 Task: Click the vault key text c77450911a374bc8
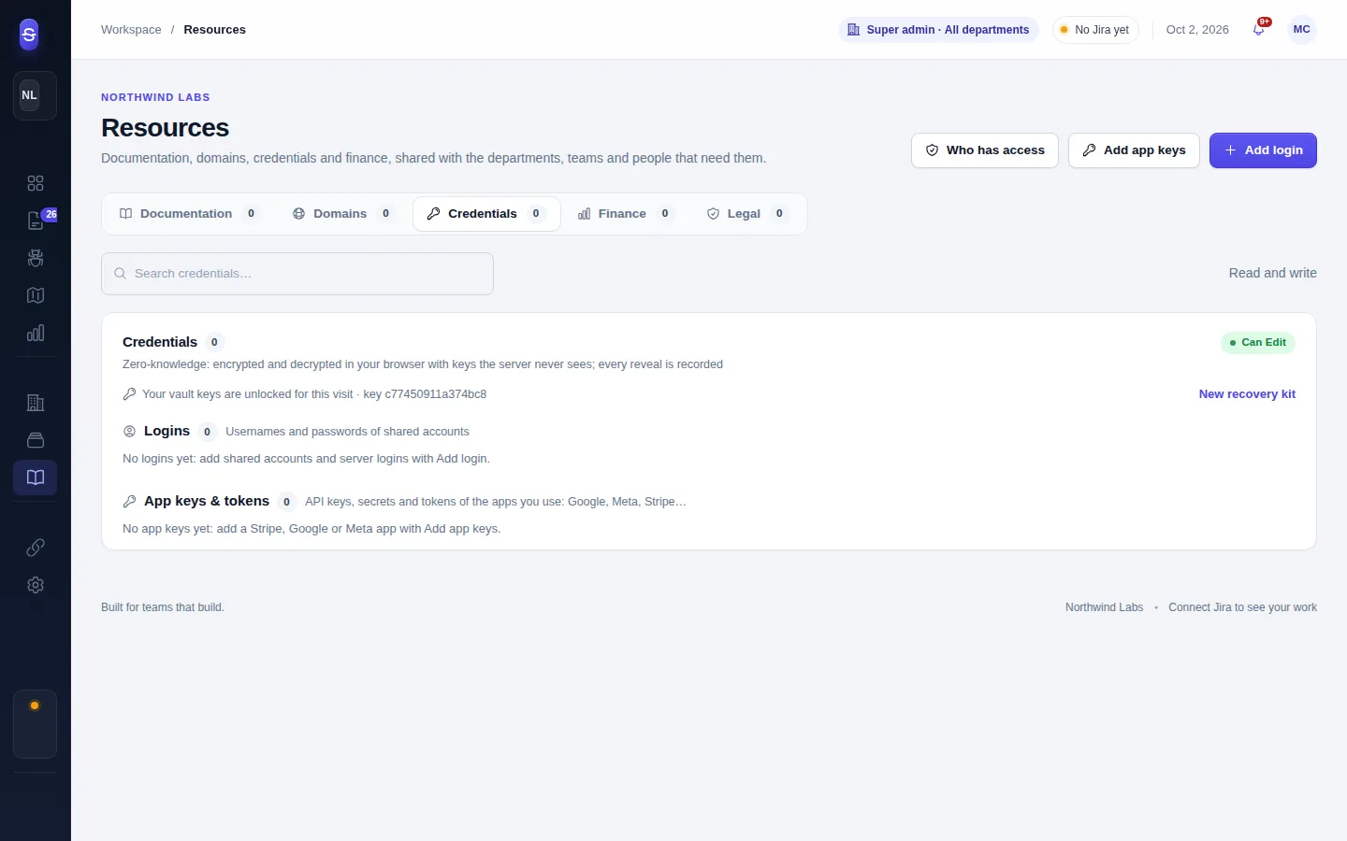click(x=436, y=394)
